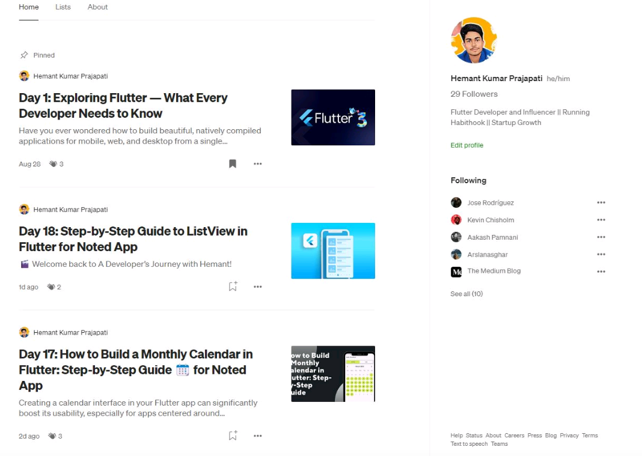Open options menu next to The Medium Blog
The width and height of the screenshot is (642, 456).
601,272
